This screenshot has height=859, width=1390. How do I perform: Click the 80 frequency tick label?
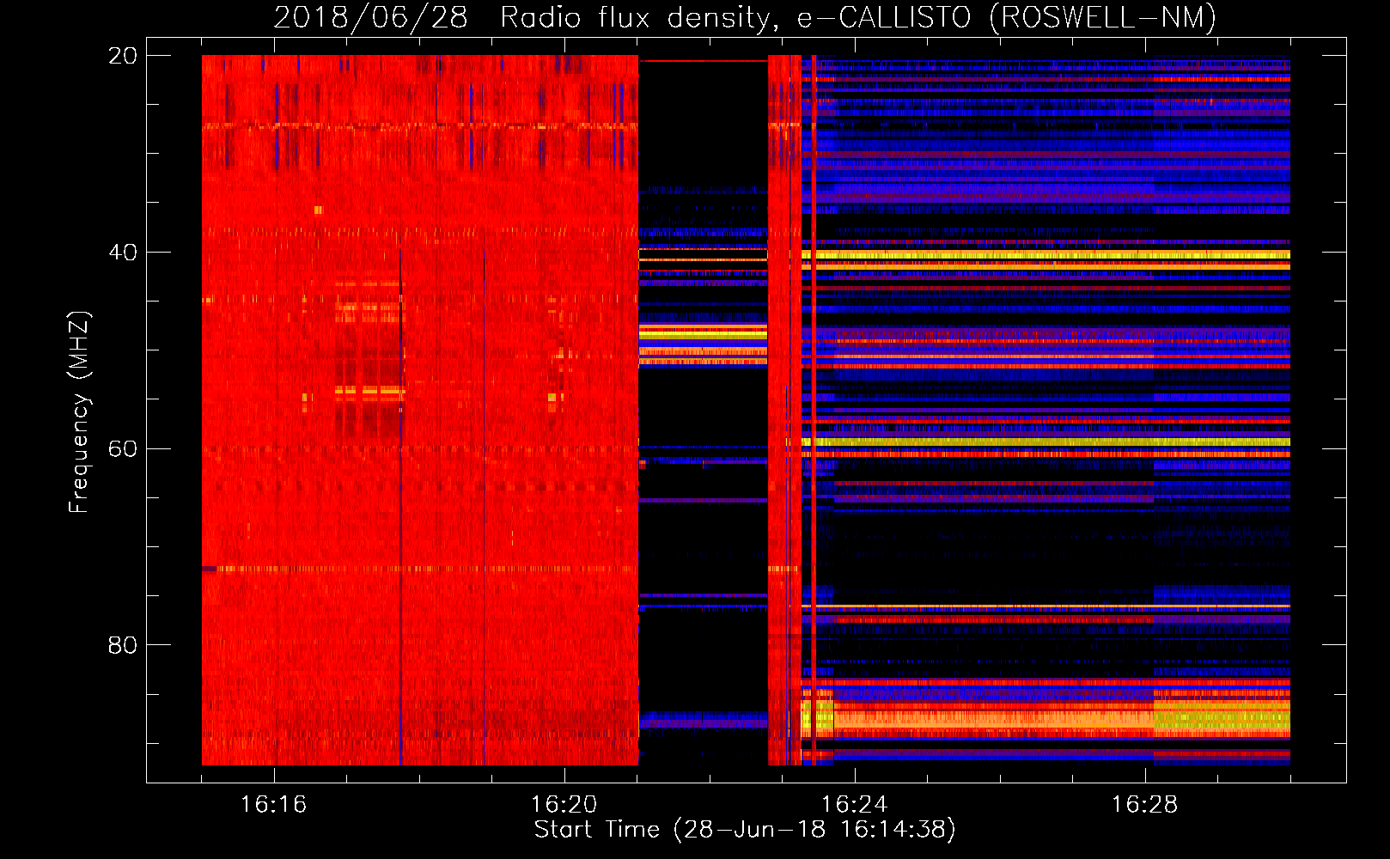pos(122,645)
